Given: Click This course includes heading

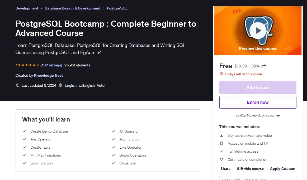Looking at the screenshot, I should pos(239,127).
